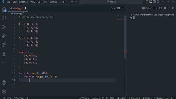Split the editor to the right
Viewport: 176px width, 99px height.
coord(118,8)
